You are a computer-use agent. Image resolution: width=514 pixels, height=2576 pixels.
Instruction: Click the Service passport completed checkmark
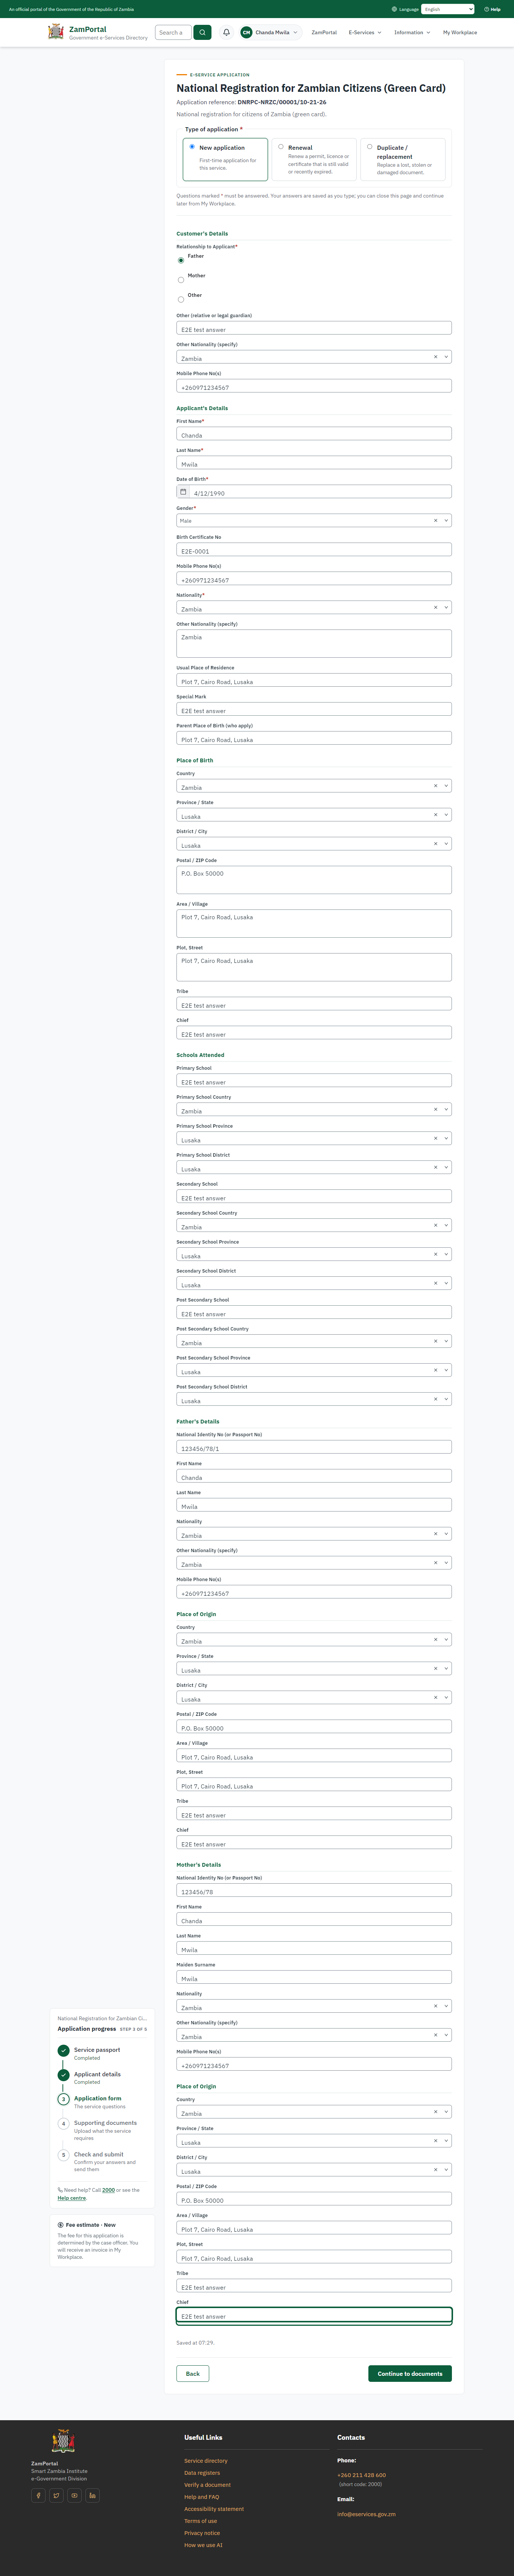(64, 2051)
